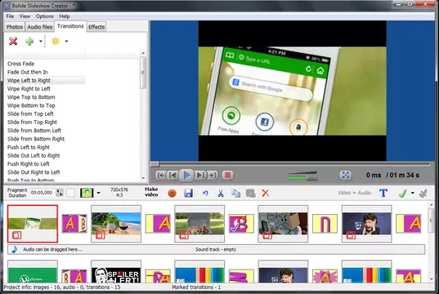Open the Help menu

click(x=65, y=16)
